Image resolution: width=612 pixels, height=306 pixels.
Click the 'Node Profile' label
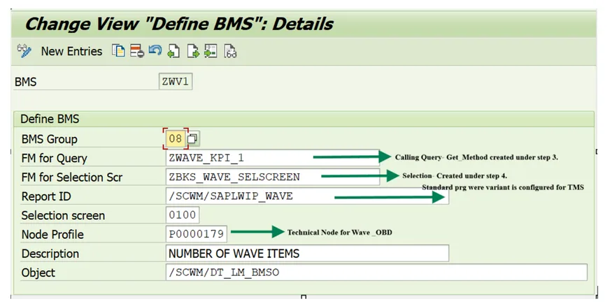click(x=52, y=235)
